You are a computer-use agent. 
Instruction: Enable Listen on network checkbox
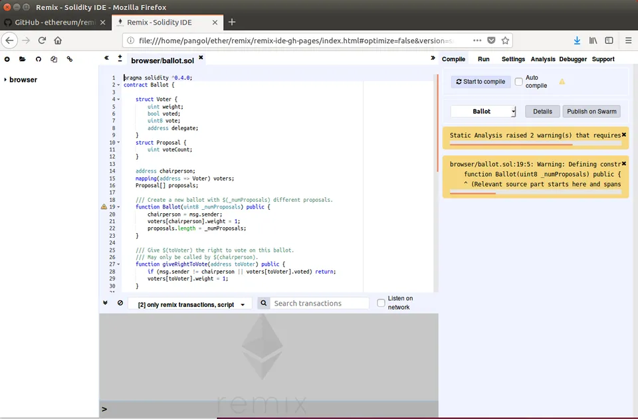coord(381,303)
